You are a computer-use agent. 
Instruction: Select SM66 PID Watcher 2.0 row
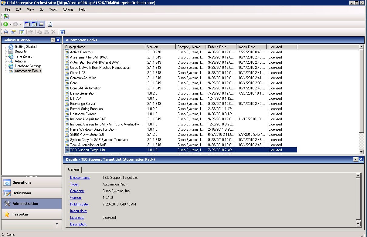point(180,135)
